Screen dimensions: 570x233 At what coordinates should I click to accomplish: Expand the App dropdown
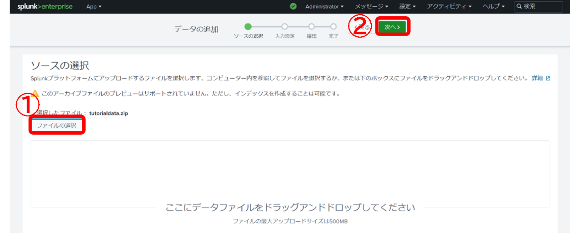click(x=94, y=7)
